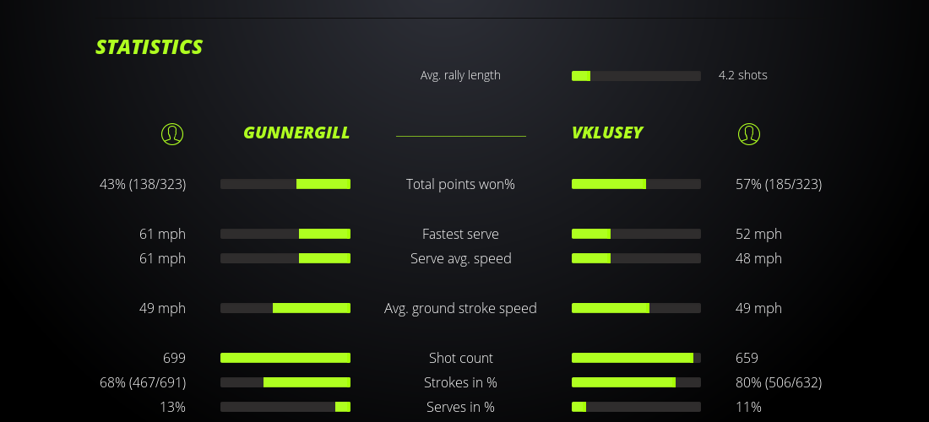
Task: Click the STATISTICS heading
Action: click(x=149, y=47)
